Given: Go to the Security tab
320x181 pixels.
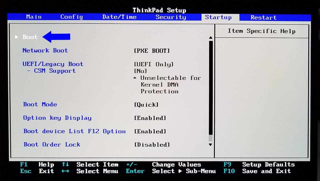Looking at the screenshot, I should (x=171, y=17).
